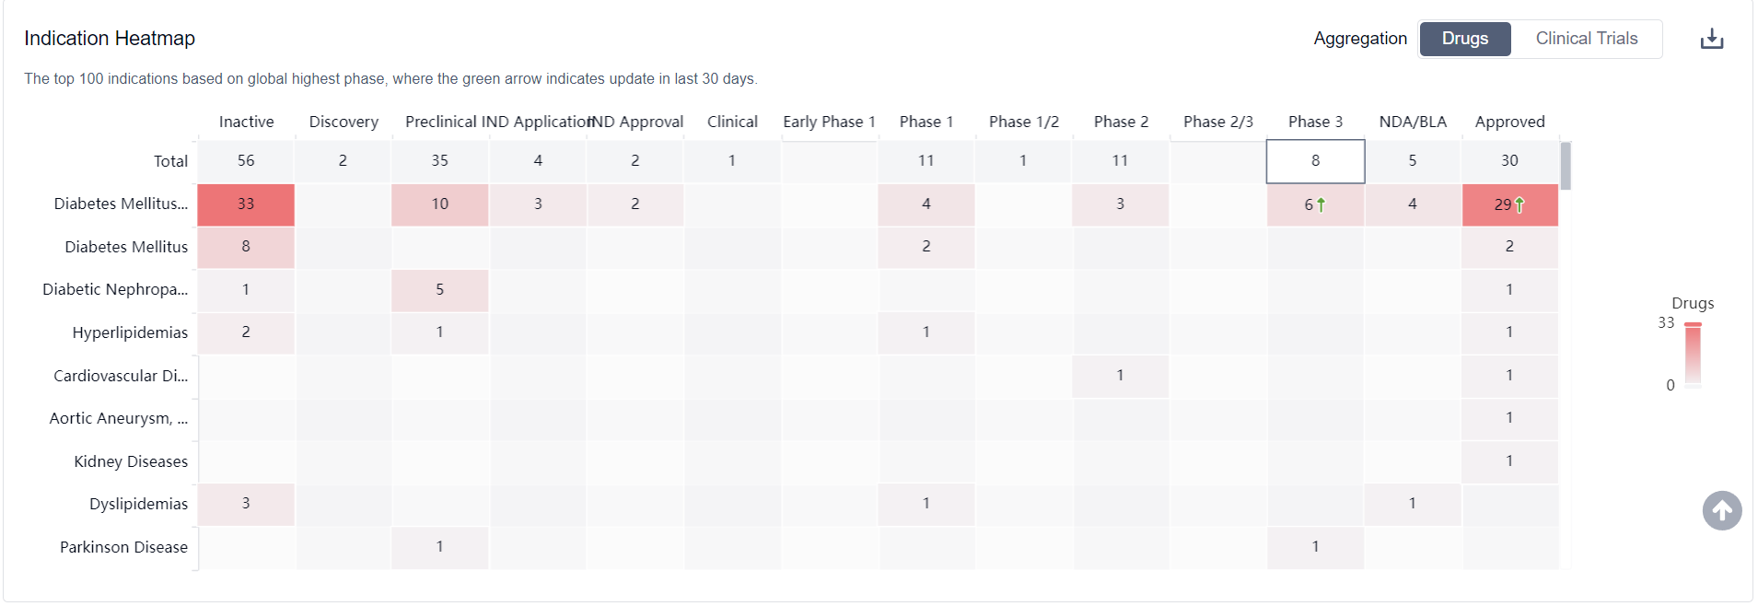
Task: Click Dyslipidemias NDA/BLA cell
Action: tap(1412, 504)
